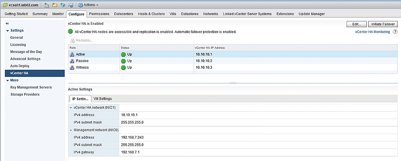This screenshot has width=401, height=161.
Task: Collapse the navigation panel with double arrow
Action: pyautogui.click(x=7, y=23)
